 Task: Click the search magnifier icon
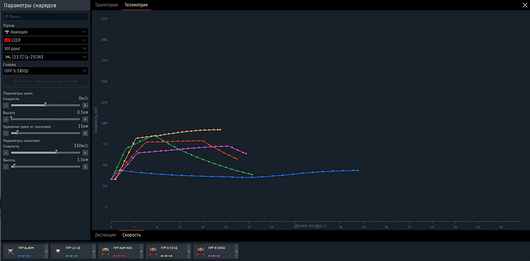(x=6, y=16)
